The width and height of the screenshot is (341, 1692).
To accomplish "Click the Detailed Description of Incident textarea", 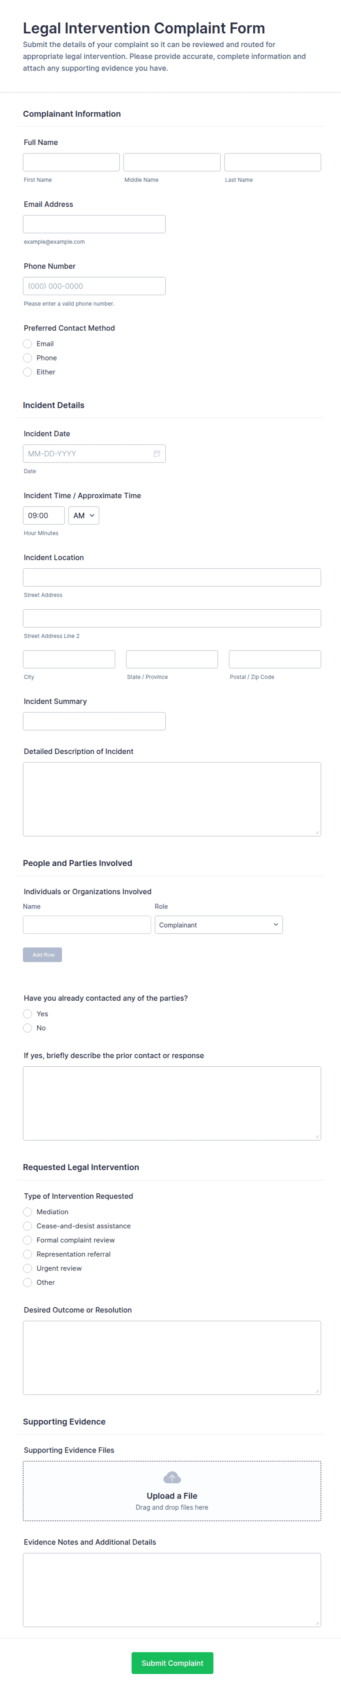I will (172, 799).
